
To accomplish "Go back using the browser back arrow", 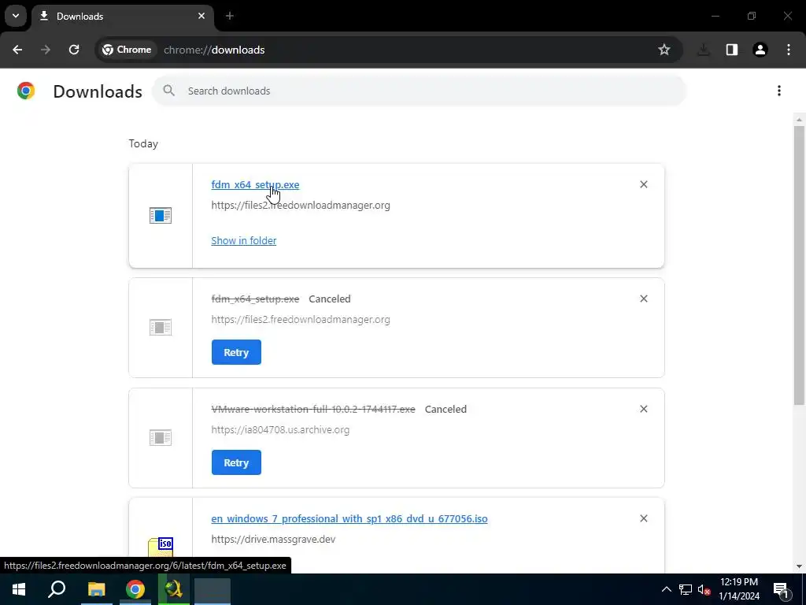I will [x=17, y=50].
